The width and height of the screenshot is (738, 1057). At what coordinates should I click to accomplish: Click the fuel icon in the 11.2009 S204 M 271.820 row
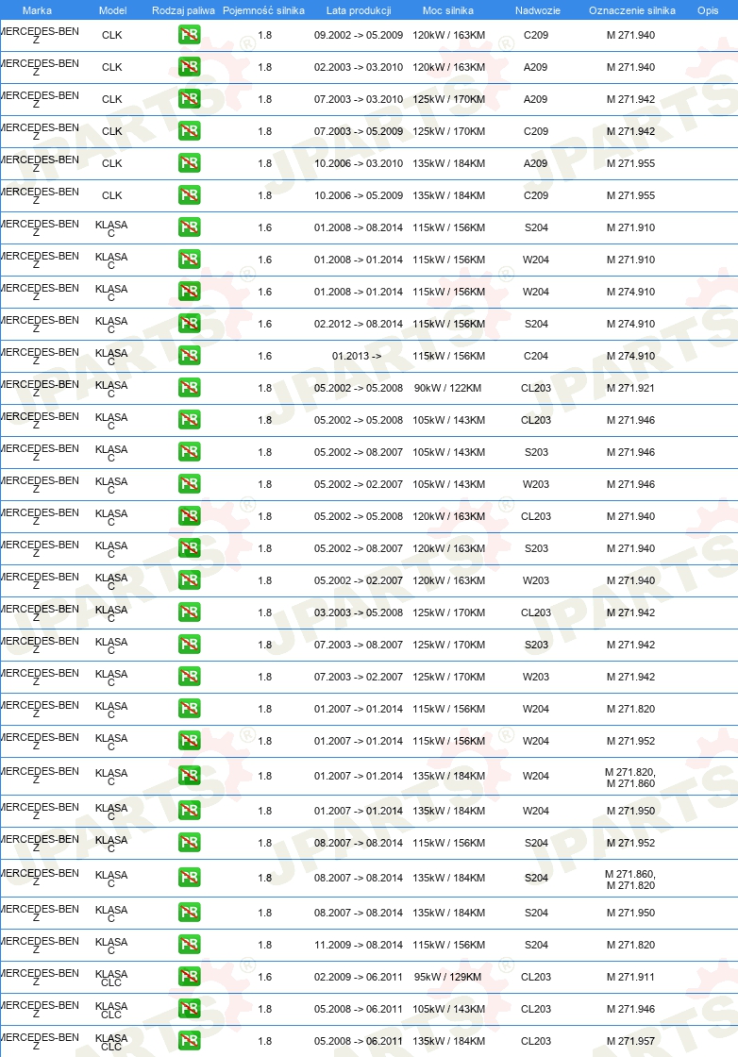[190, 945]
